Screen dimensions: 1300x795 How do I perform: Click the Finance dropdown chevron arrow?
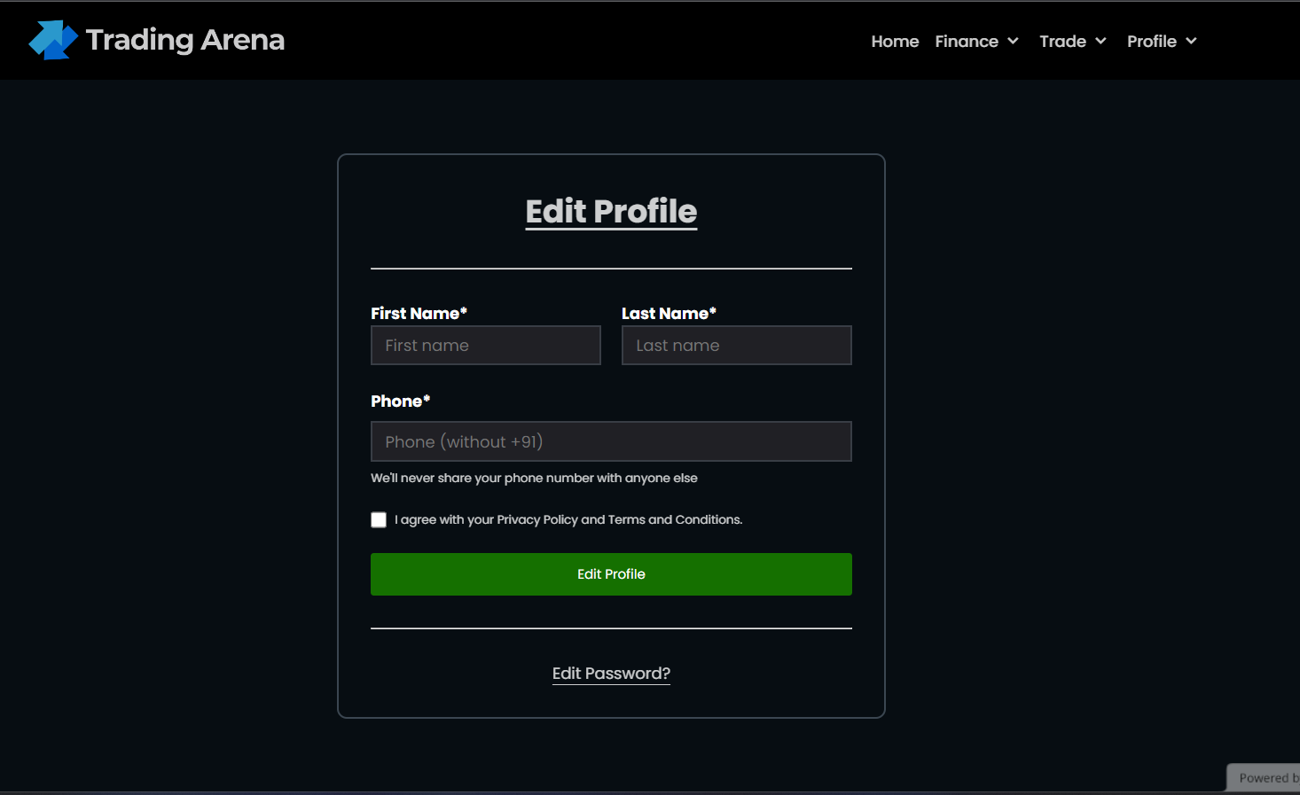[1014, 41]
